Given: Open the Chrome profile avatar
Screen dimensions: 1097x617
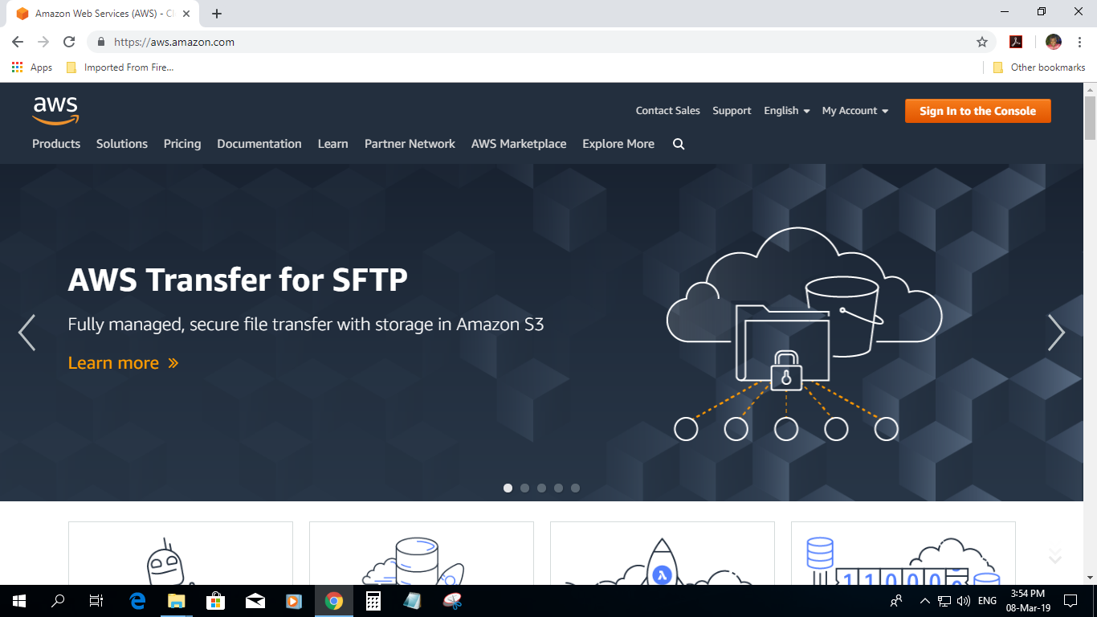Looking at the screenshot, I should click(x=1054, y=42).
